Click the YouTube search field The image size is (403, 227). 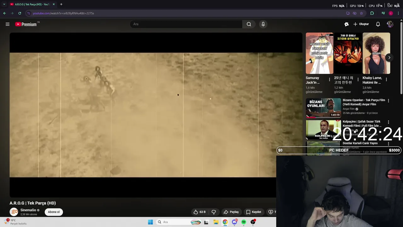186,24
